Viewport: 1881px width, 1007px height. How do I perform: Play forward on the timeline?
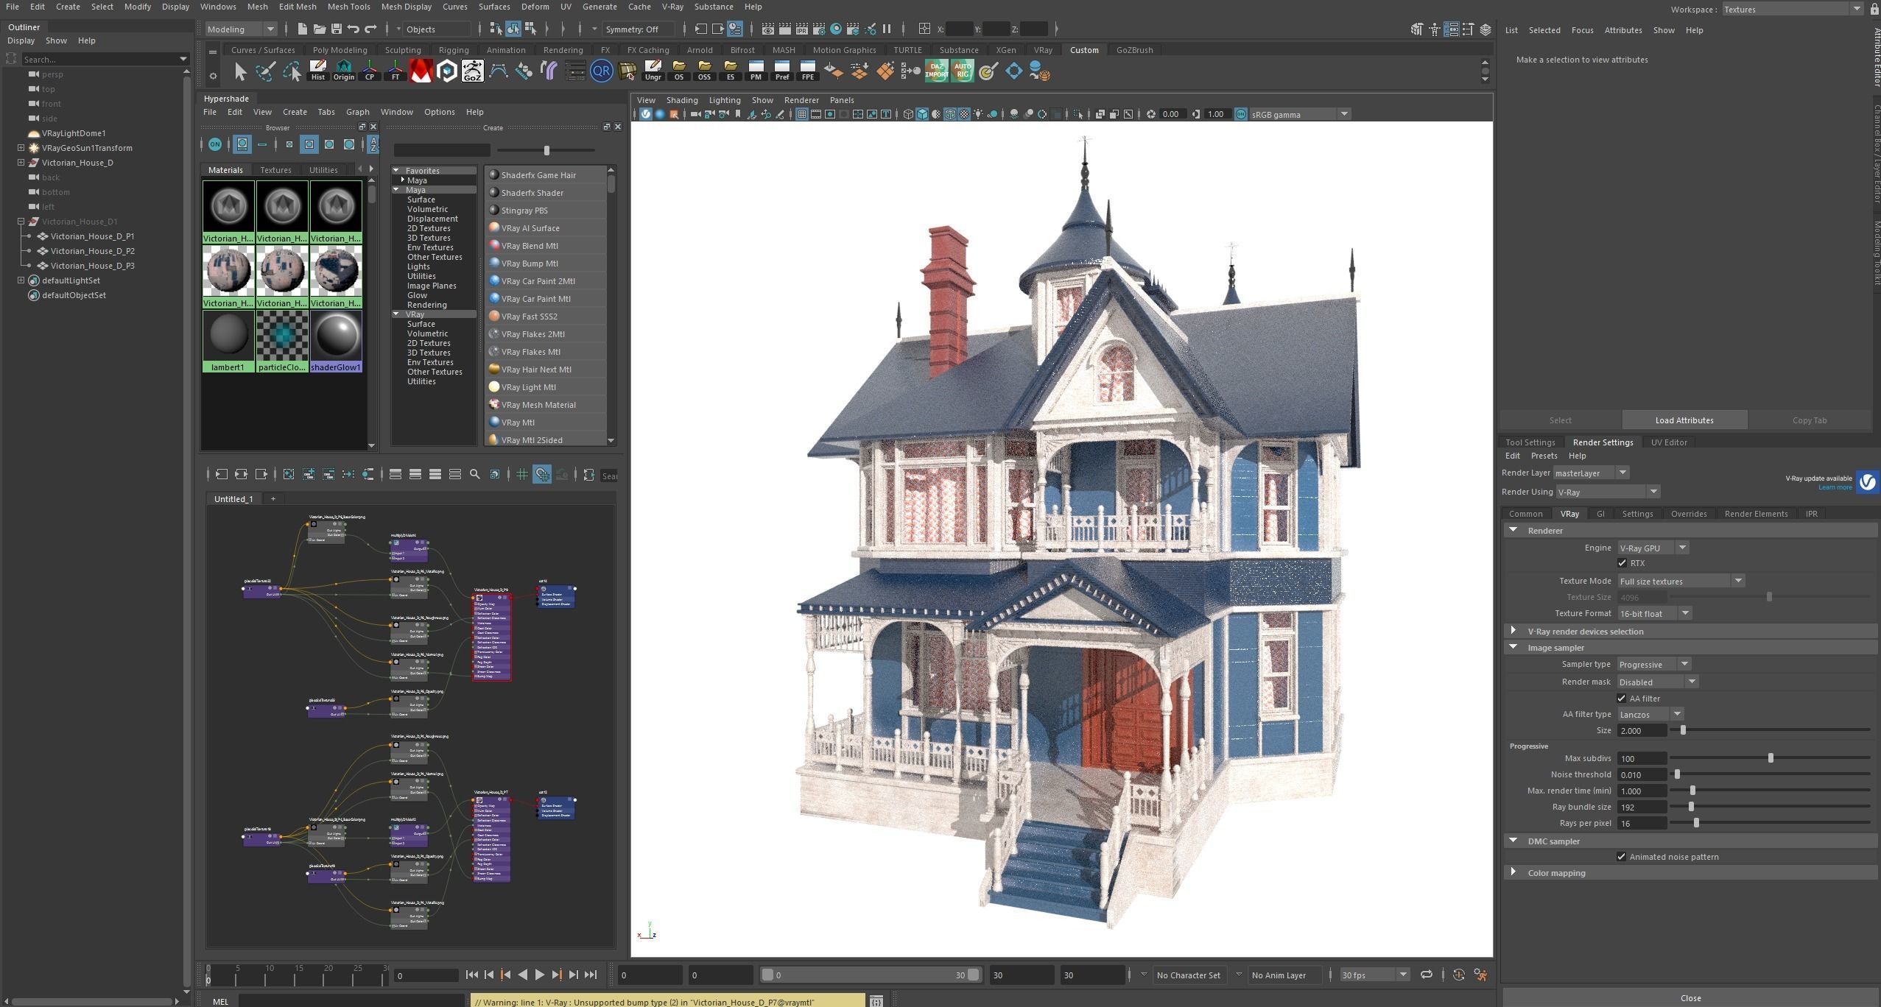(539, 975)
